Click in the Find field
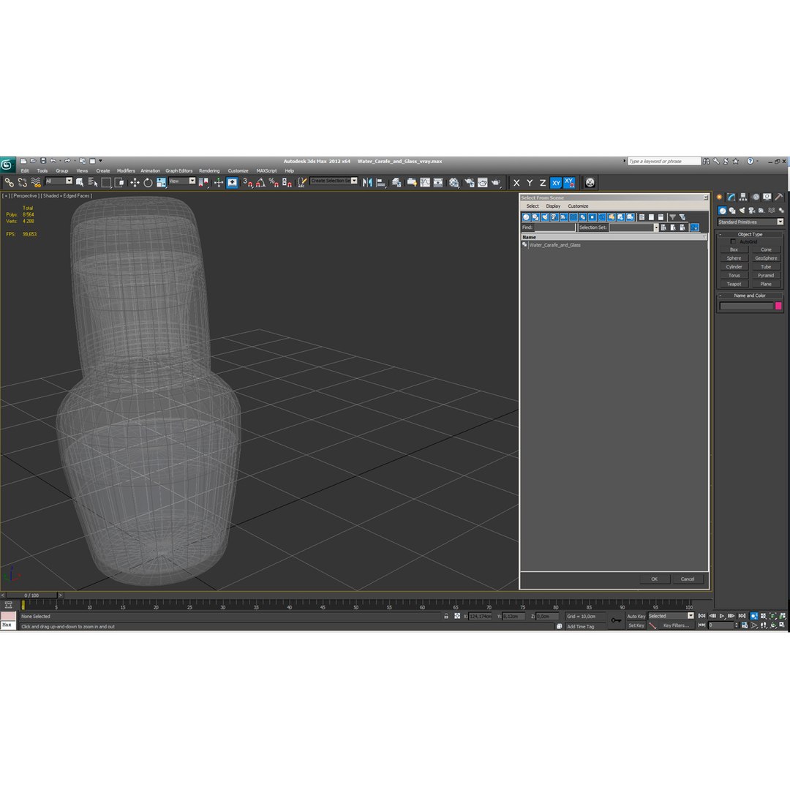 tap(554, 227)
